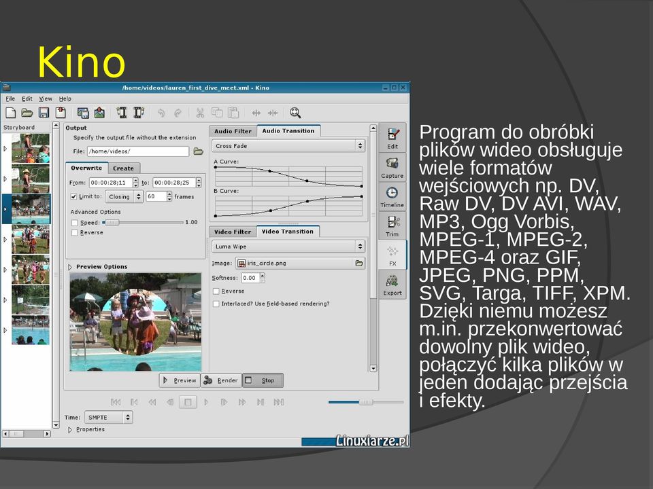Image resolution: width=653 pixels, height=489 pixels.
Task: Expand the Preview Options section
Action: pos(70,267)
